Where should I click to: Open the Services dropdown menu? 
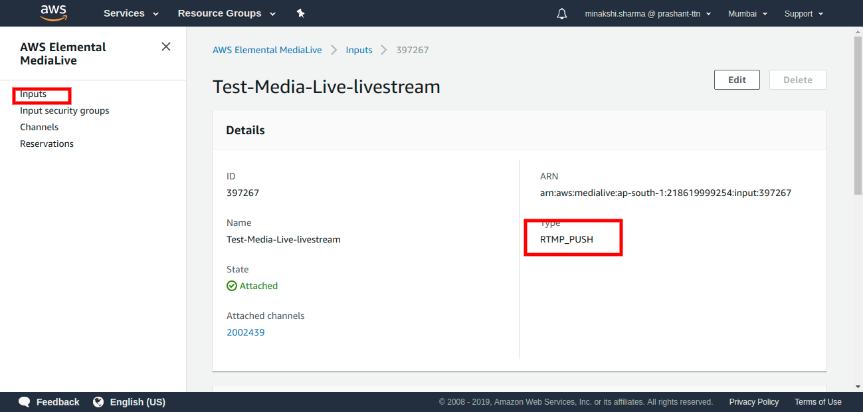coord(131,13)
